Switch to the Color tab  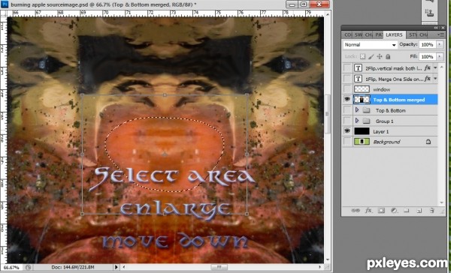347,34
